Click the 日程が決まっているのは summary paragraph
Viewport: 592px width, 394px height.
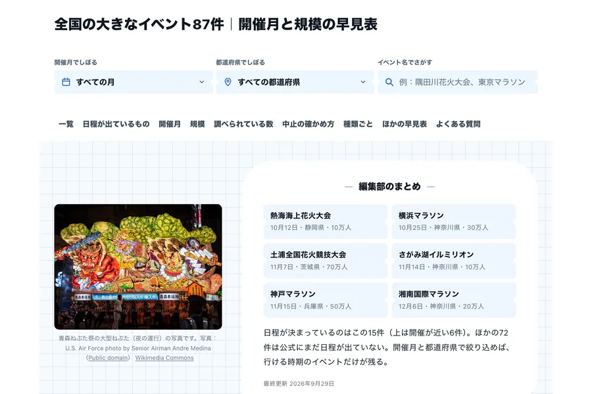[387, 347]
